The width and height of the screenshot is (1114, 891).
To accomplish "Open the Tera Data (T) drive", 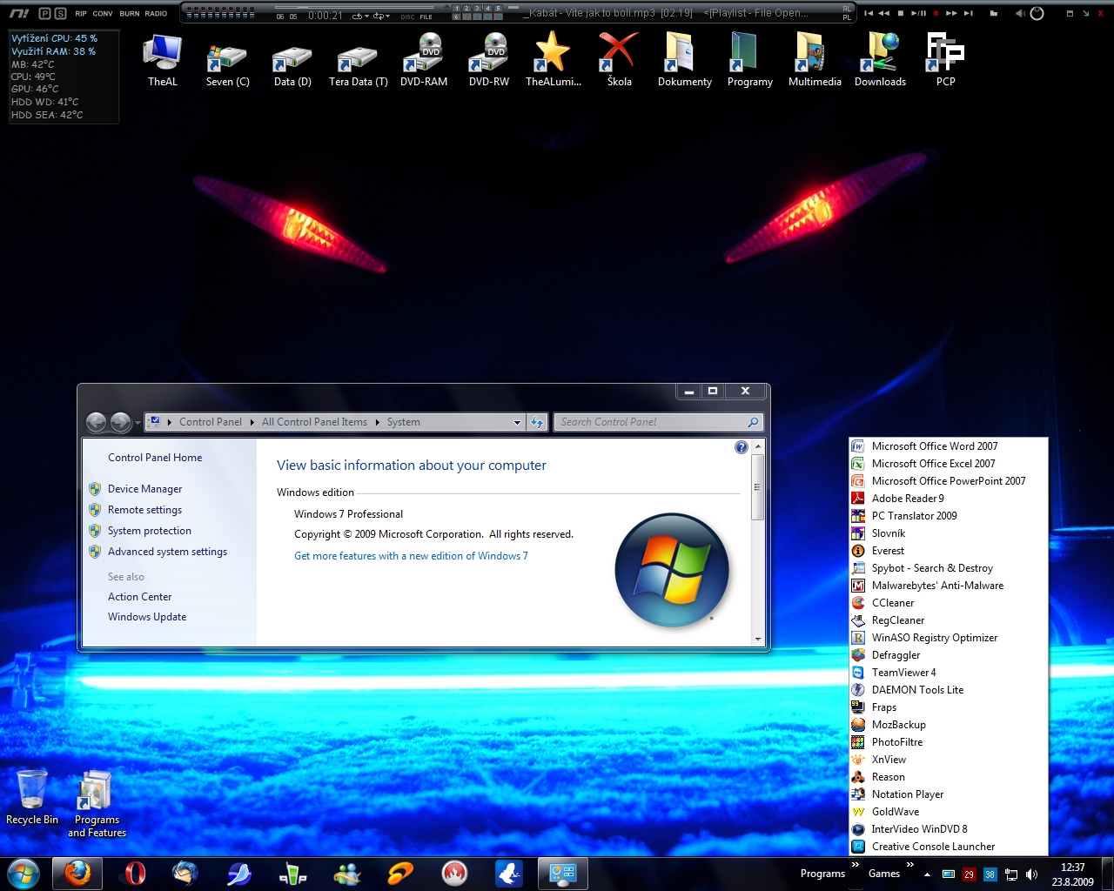I will [358, 59].
